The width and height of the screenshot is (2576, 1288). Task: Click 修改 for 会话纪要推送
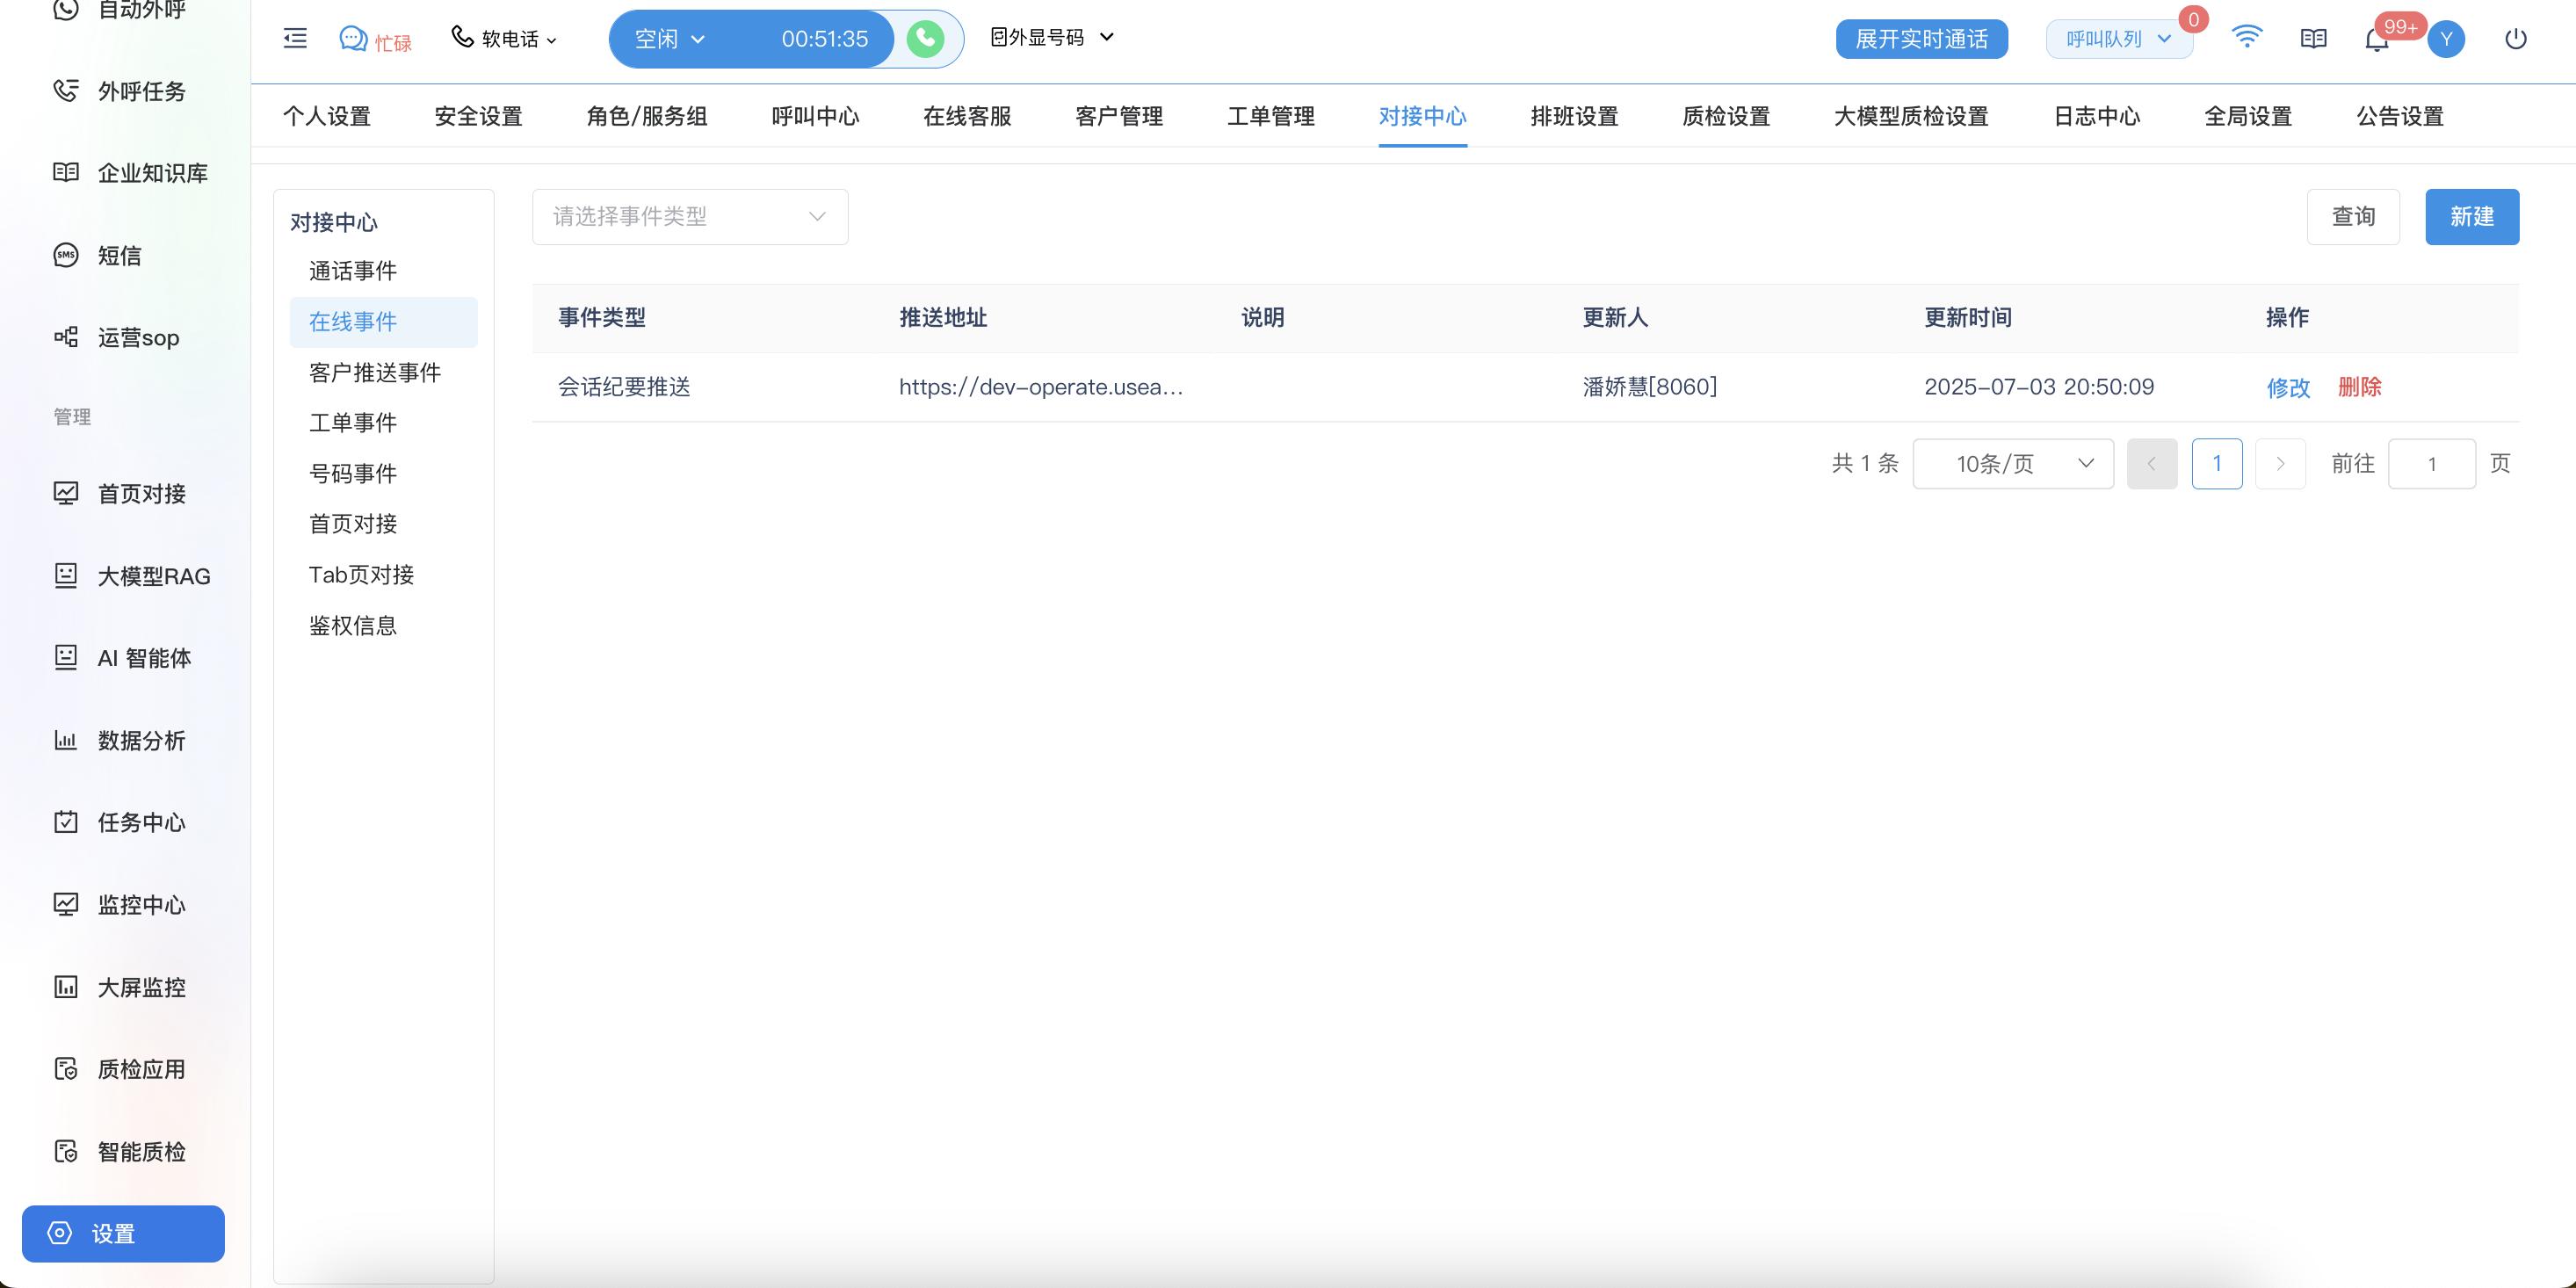point(2288,387)
